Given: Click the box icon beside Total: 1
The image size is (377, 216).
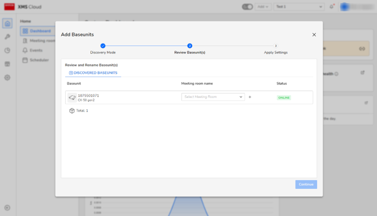Looking at the screenshot, I should pos(72,110).
